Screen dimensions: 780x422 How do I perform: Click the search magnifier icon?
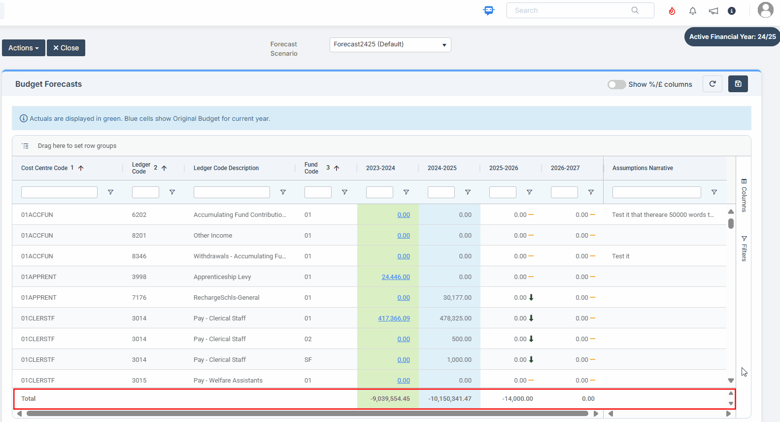[x=635, y=10]
